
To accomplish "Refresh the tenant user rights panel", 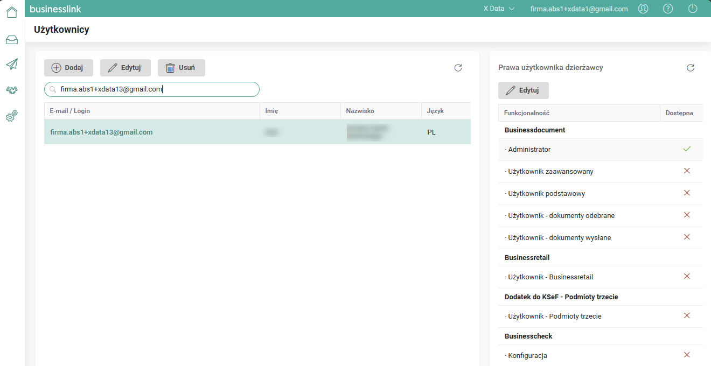I will [691, 68].
